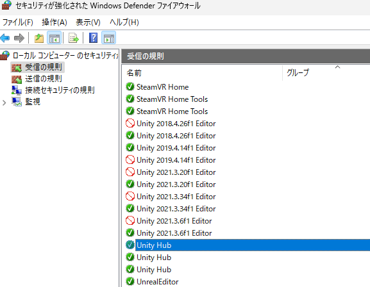
Task: Click the Export list toolbar icon
Action: [73, 38]
